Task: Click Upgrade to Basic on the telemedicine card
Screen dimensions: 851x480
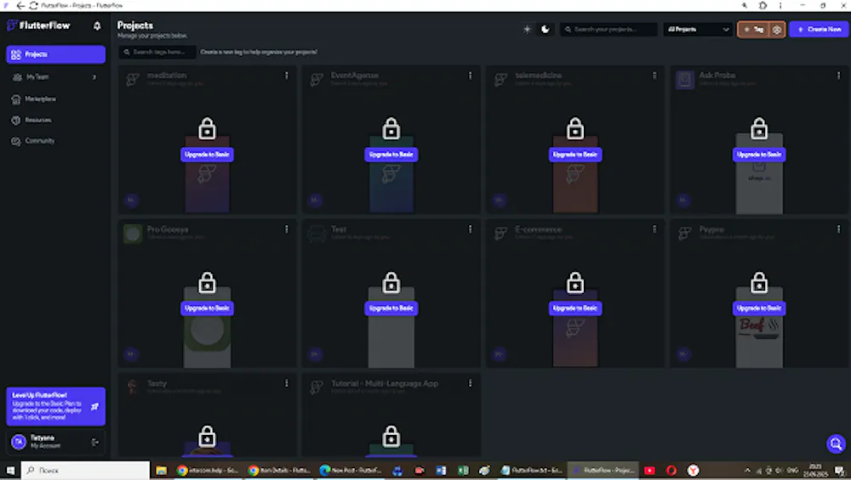Action: click(575, 155)
